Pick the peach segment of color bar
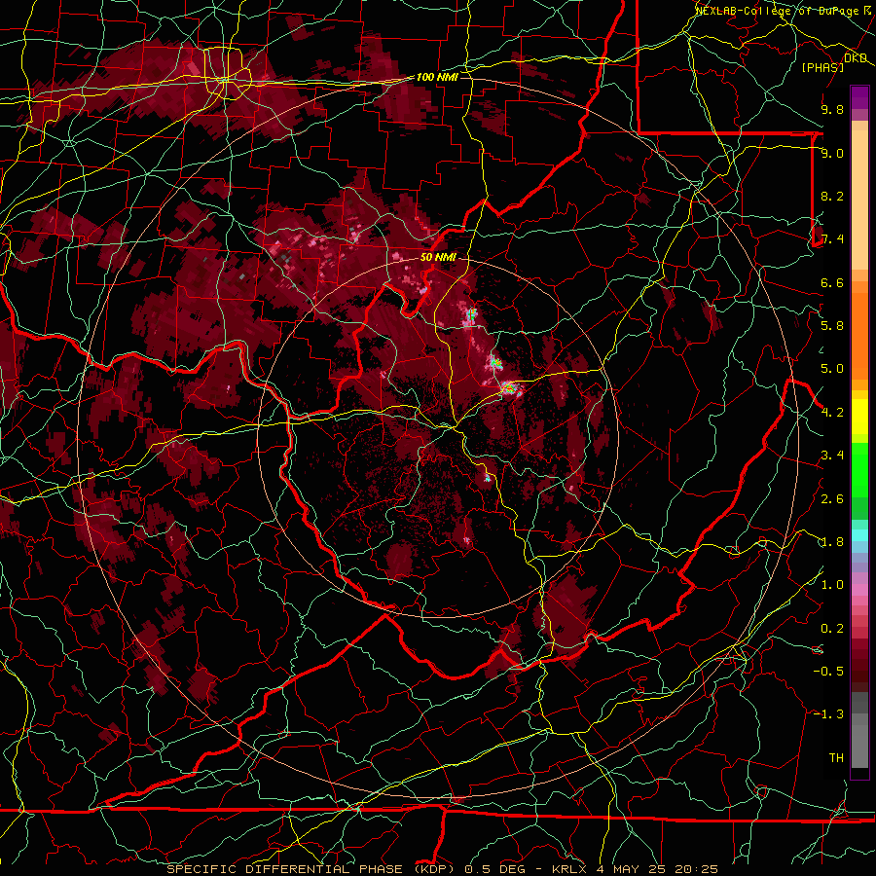The width and height of the screenshot is (876, 876). 859,200
